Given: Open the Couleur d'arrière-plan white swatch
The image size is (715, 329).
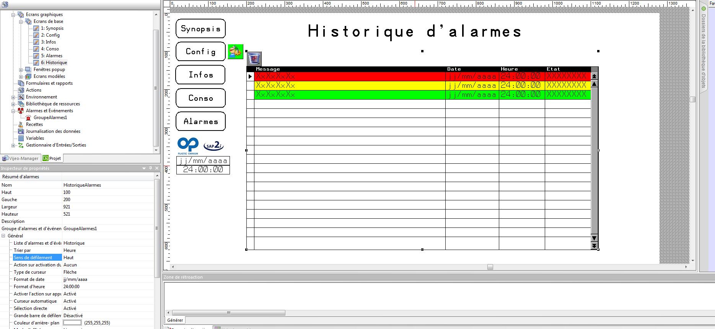Looking at the screenshot, I should [72, 323].
